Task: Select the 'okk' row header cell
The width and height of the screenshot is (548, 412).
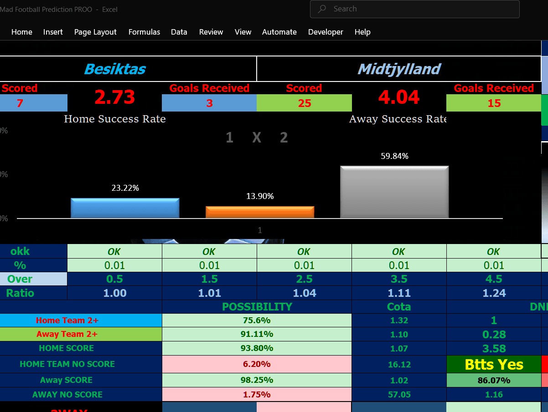Action: (34, 251)
